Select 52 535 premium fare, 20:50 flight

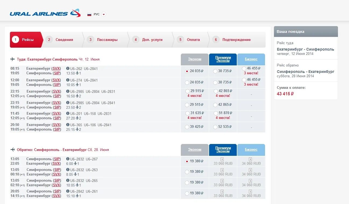pos(215,127)
